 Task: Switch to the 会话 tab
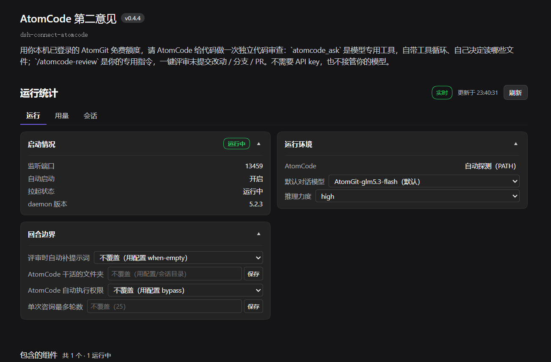[x=90, y=116]
